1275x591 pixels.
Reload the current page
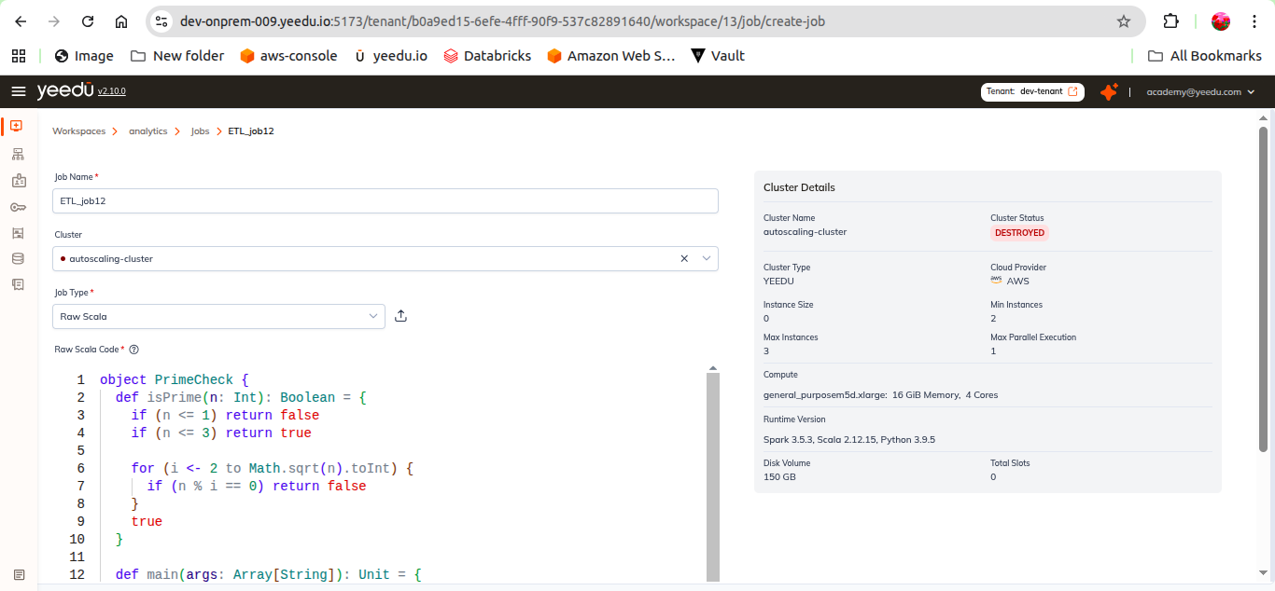[88, 21]
